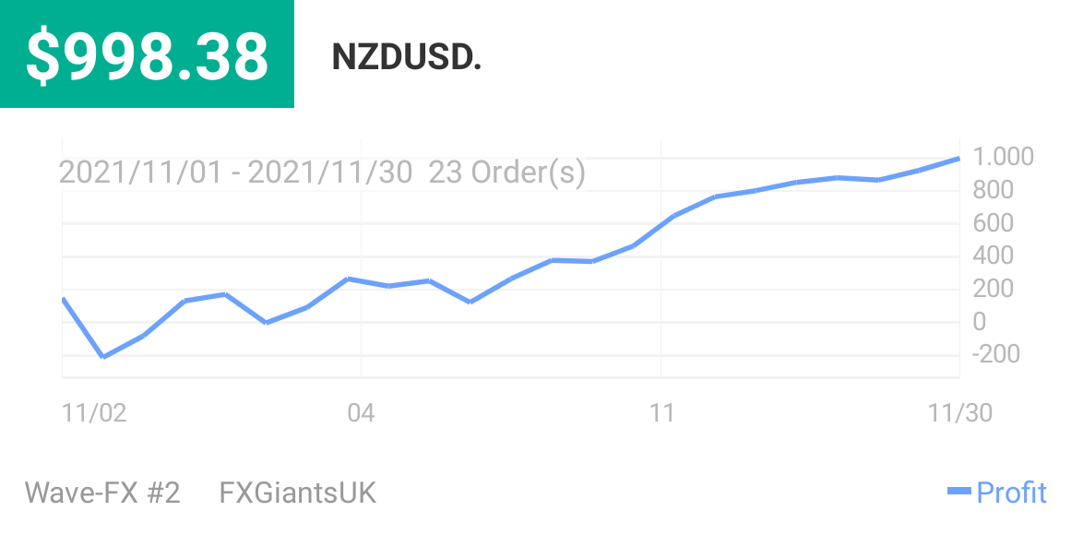Click the profit line's final peak point

958,159
